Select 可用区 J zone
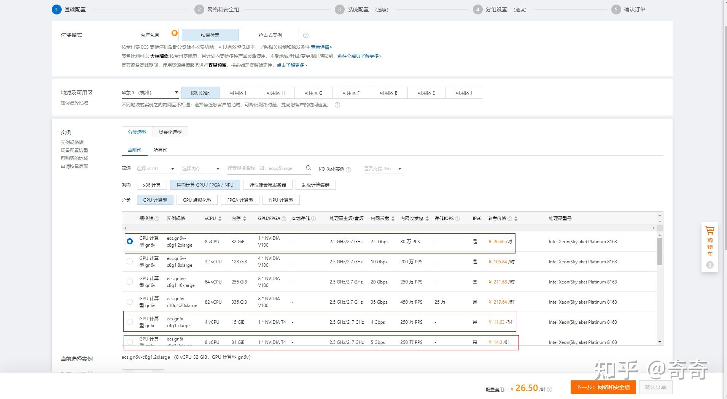 (x=464, y=93)
